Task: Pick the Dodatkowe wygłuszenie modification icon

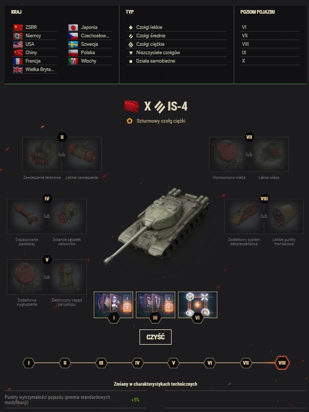Action: tap(27, 277)
